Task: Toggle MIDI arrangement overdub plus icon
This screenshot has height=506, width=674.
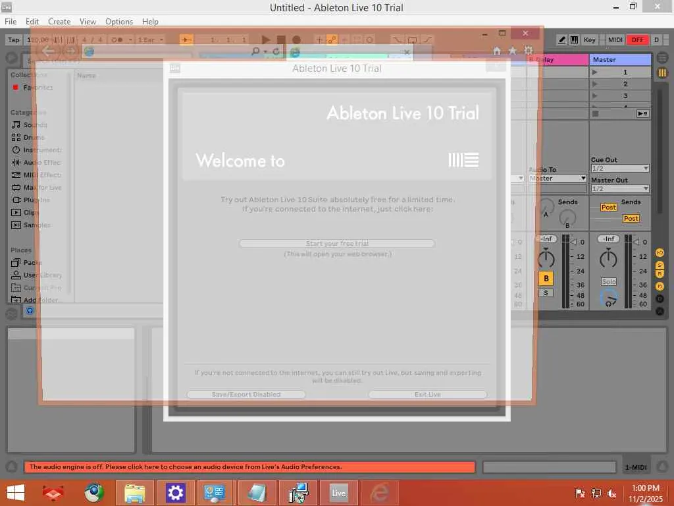Action: [319, 40]
